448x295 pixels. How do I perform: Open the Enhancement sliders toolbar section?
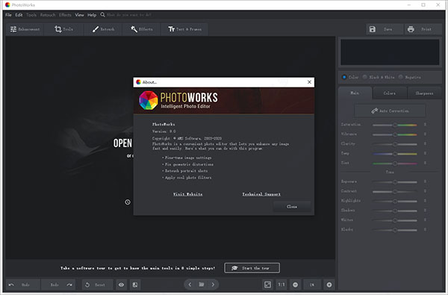click(x=25, y=29)
